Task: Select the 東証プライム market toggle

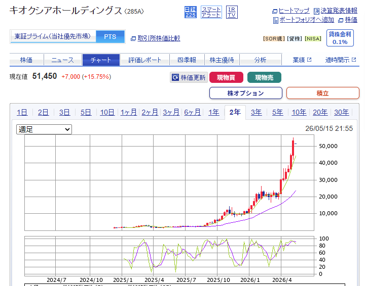Action: tap(53, 36)
